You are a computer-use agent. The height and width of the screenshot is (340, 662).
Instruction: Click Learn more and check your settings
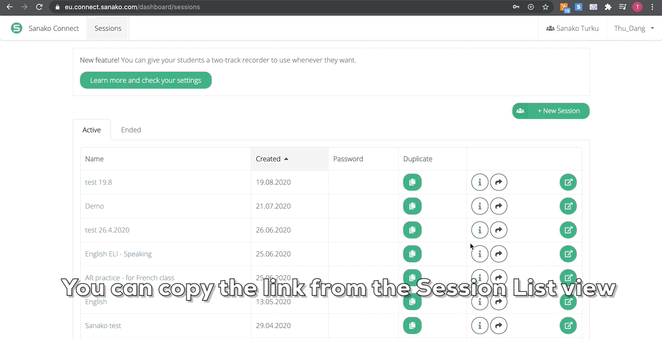click(x=145, y=80)
